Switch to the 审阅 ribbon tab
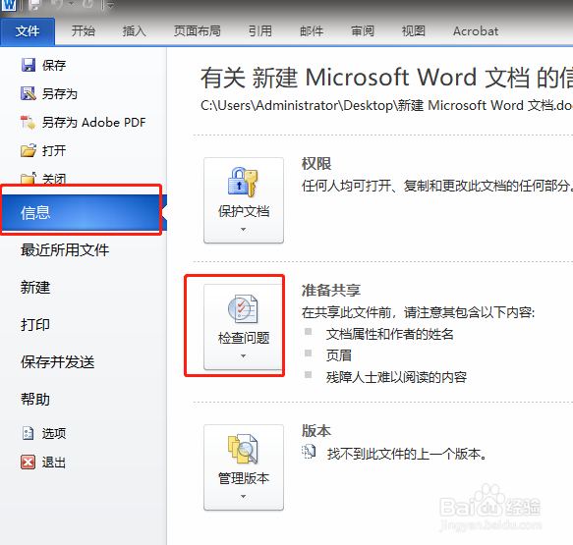The height and width of the screenshot is (545, 573). 363,31
